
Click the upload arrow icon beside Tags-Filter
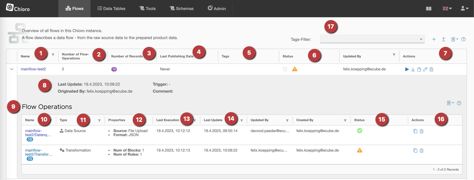pos(443,39)
